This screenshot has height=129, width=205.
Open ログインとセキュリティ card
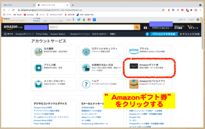[101, 52]
